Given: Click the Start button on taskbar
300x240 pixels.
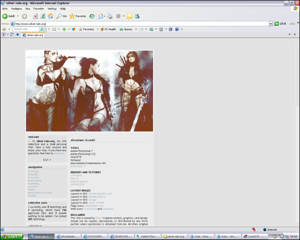Looking at the screenshot, I should click(11, 236).
